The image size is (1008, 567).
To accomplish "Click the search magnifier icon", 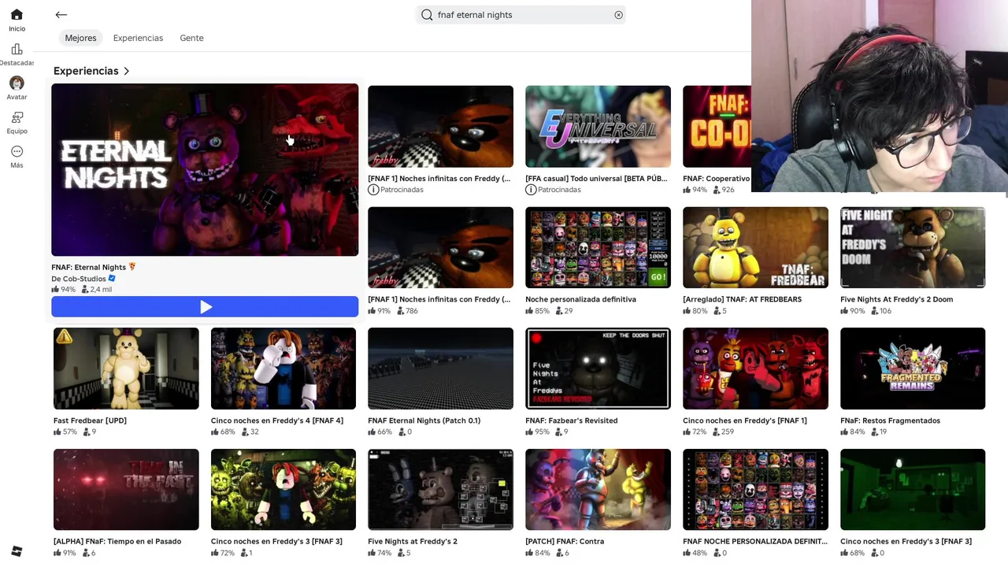I will (427, 15).
